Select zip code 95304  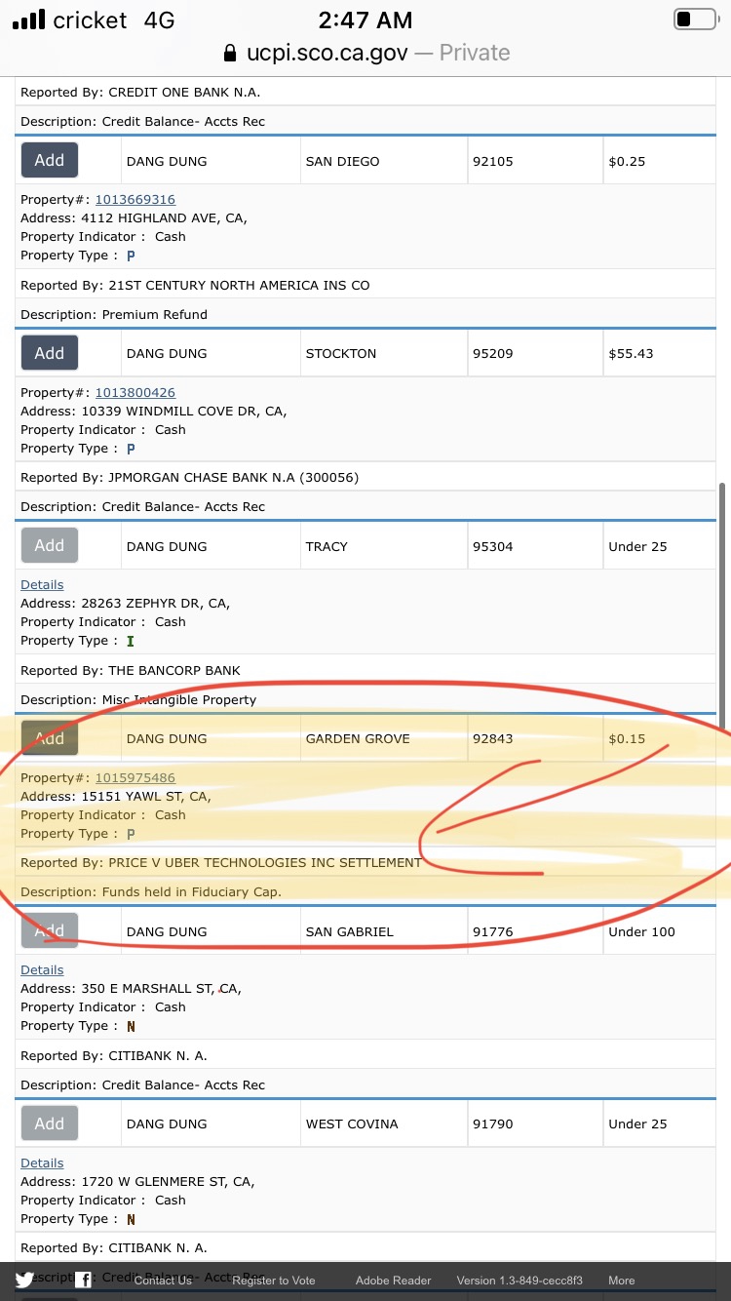click(x=492, y=547)
